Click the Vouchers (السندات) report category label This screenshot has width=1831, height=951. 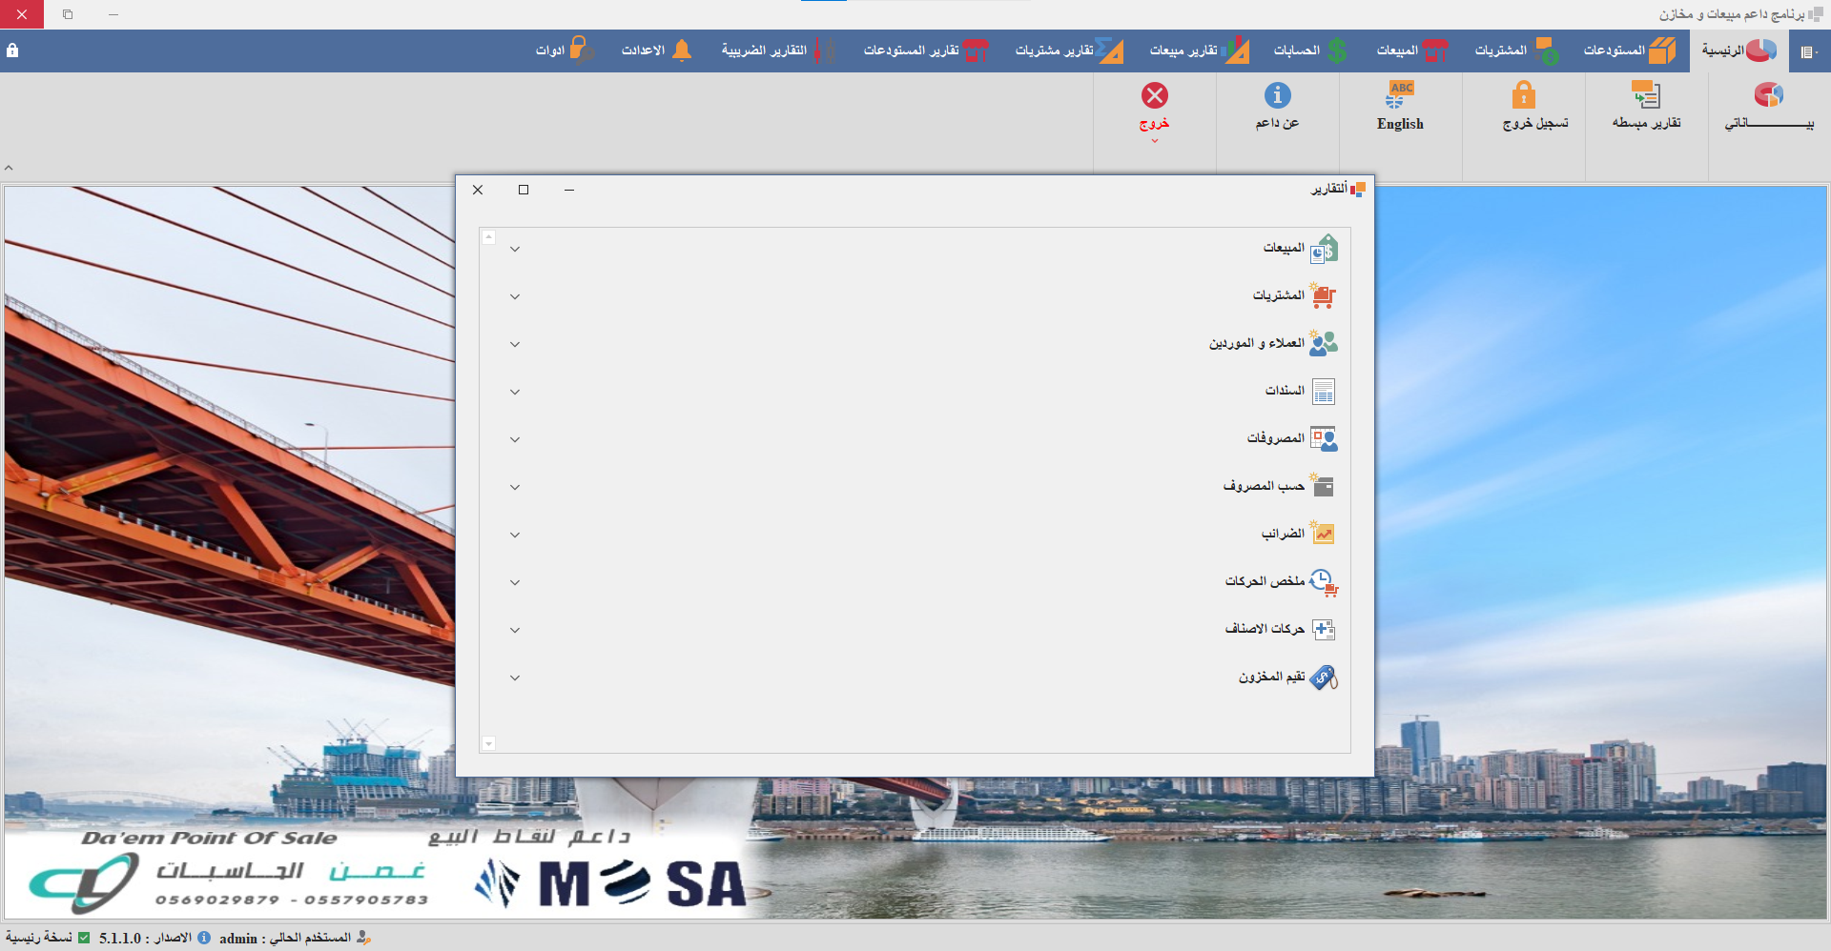point(1285,391)
